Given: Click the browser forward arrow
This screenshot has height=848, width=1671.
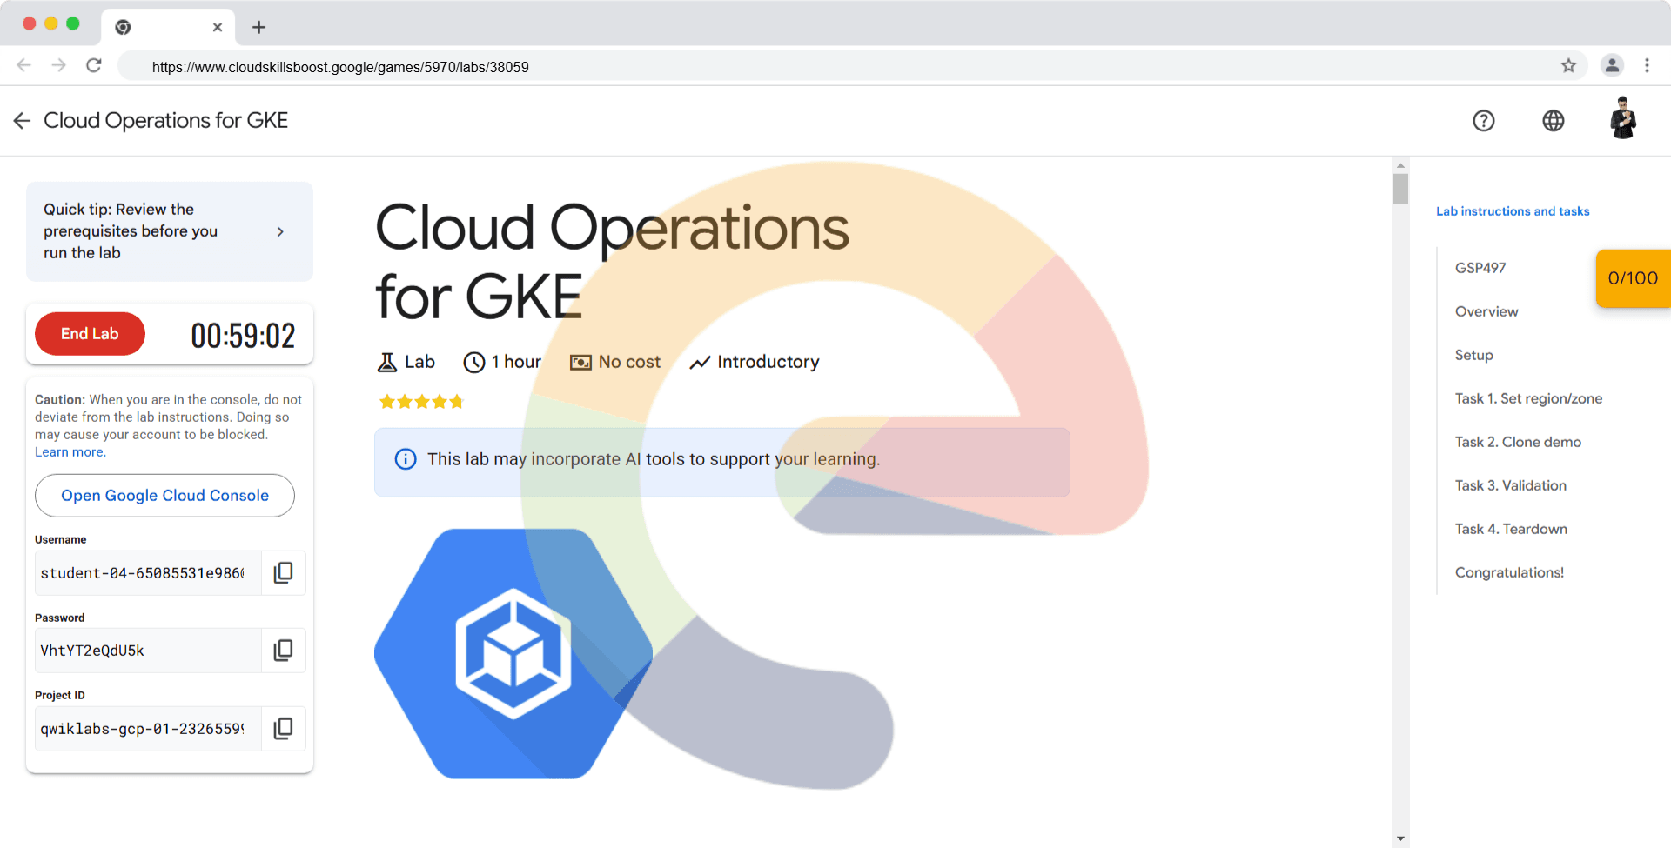Looking at the screenshot, I should pyautogui.click(x=58, y=65).
